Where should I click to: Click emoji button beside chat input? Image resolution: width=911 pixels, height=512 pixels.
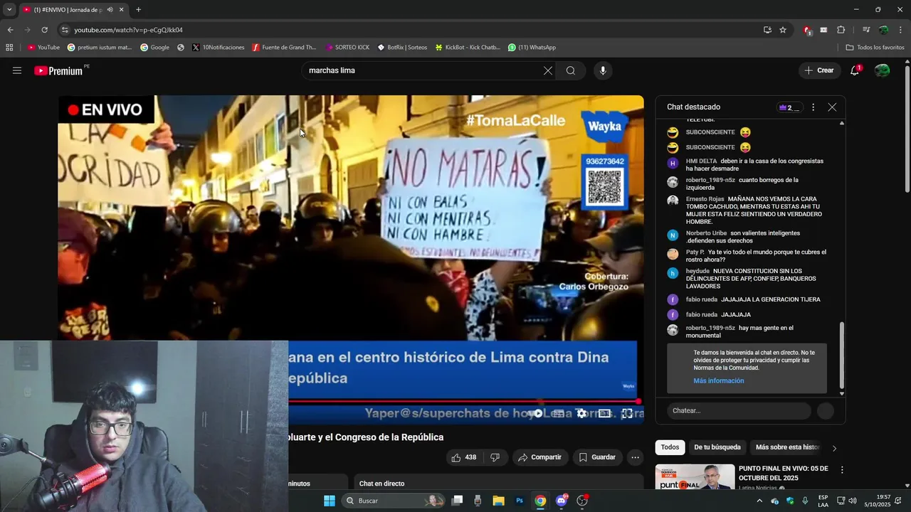[826, 410]
